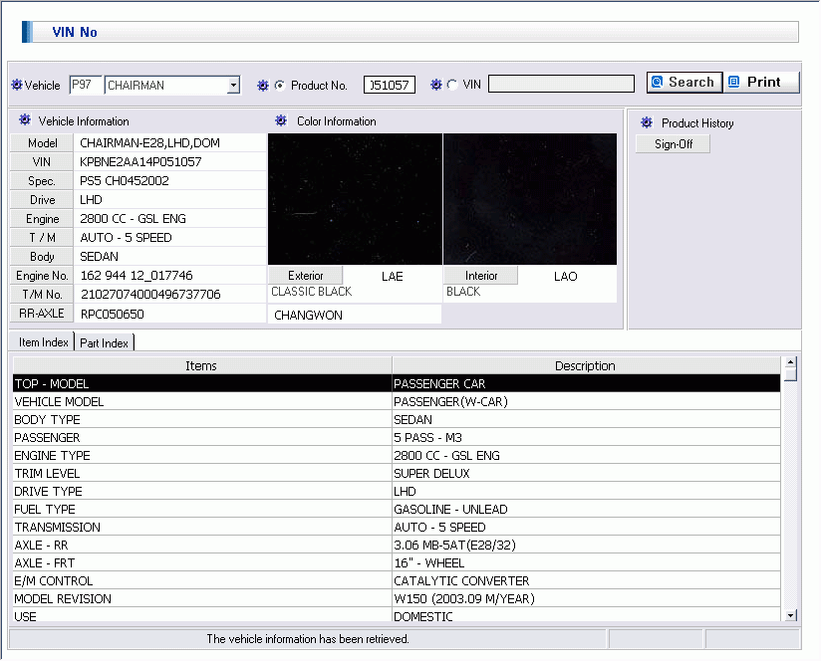Viewport: 821px width, 661px height.
Task: Click the gear icon beside Vehicle label
Action: (17, 85)
